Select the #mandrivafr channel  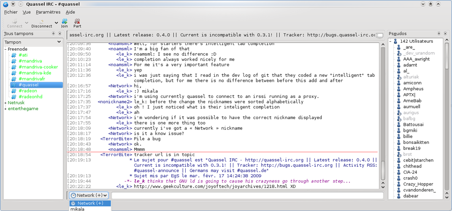click(x=32, y=78)
